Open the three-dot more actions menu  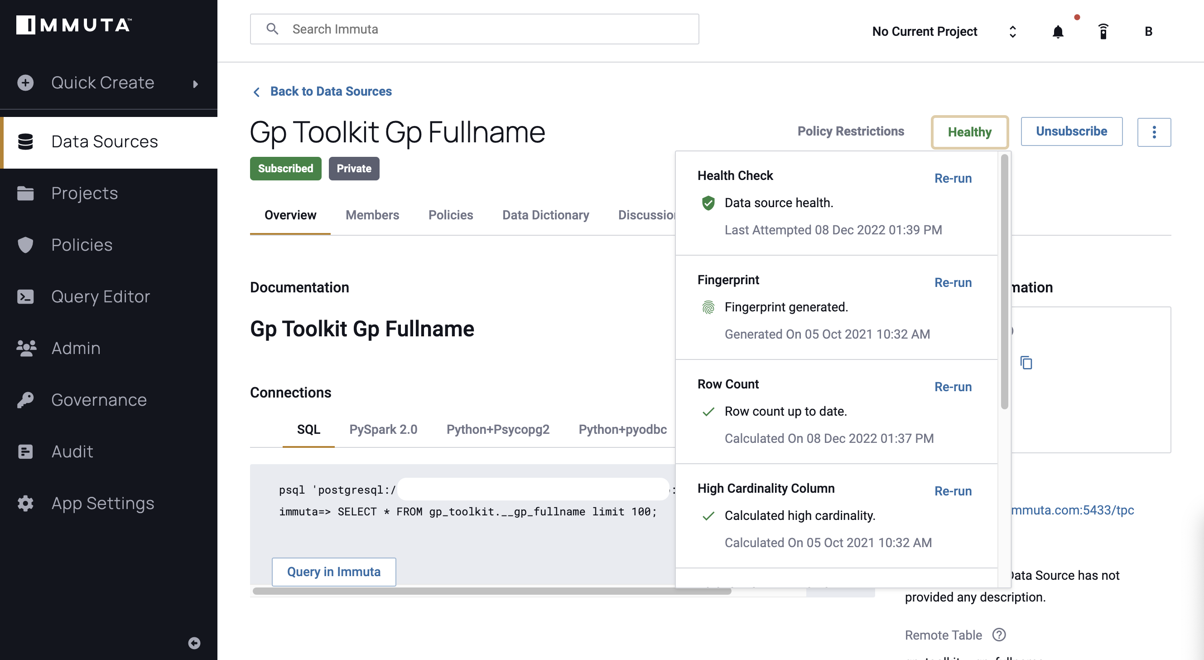point(1154,132)
